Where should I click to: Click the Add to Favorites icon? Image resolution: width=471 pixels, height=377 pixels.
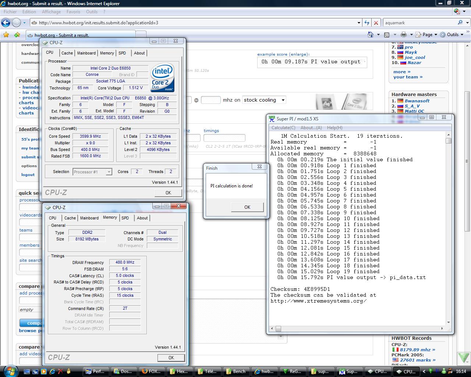click(17, 35)
